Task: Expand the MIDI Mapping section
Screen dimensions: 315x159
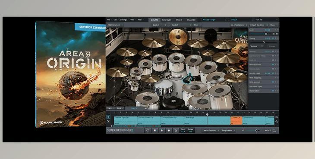Action: [264, 78]
